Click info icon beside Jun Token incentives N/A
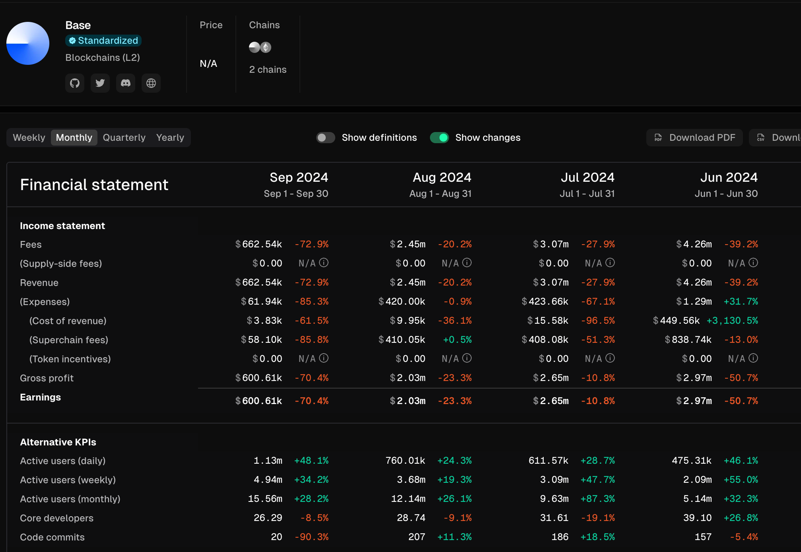Screen dimensions: 801x552 [753, 358]
